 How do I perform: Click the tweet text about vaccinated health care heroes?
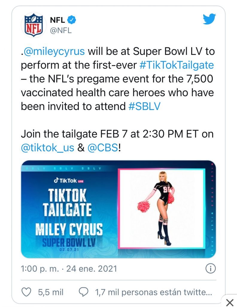pos(117,93)
